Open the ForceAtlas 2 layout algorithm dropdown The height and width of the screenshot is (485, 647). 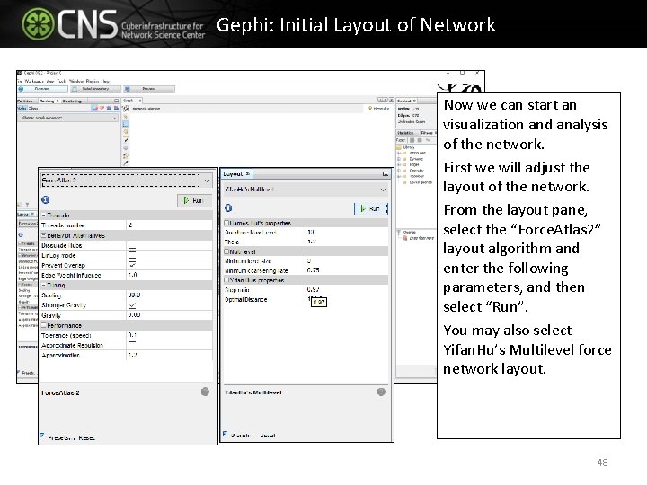[x=127, y=181]
